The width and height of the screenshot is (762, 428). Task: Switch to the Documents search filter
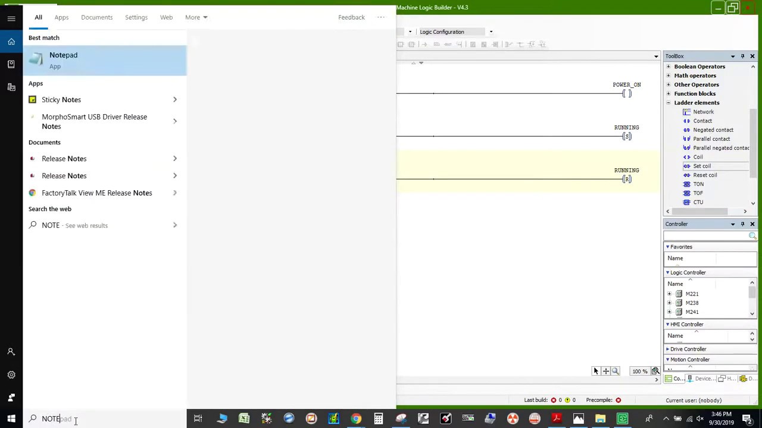96,17
